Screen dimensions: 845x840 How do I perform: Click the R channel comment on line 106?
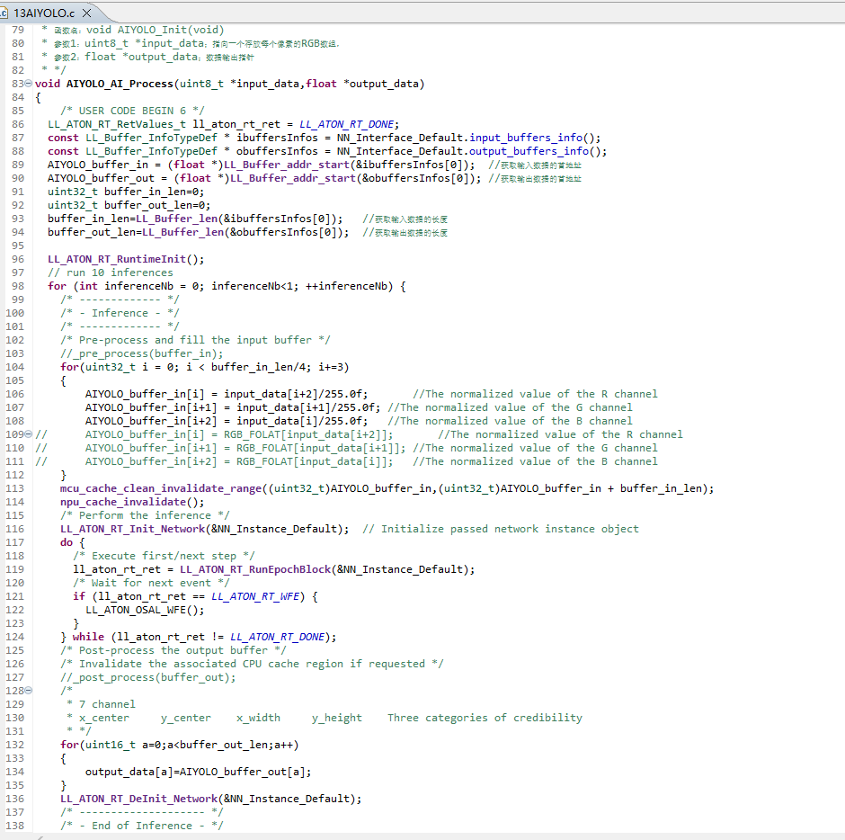tap(535, 394)
